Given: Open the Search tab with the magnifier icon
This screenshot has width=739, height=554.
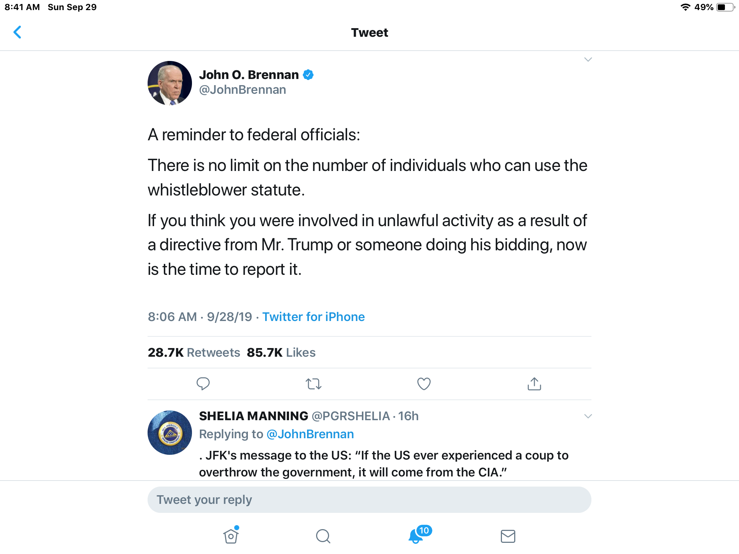Looking at the screenshot, I should tap(323, 536).
